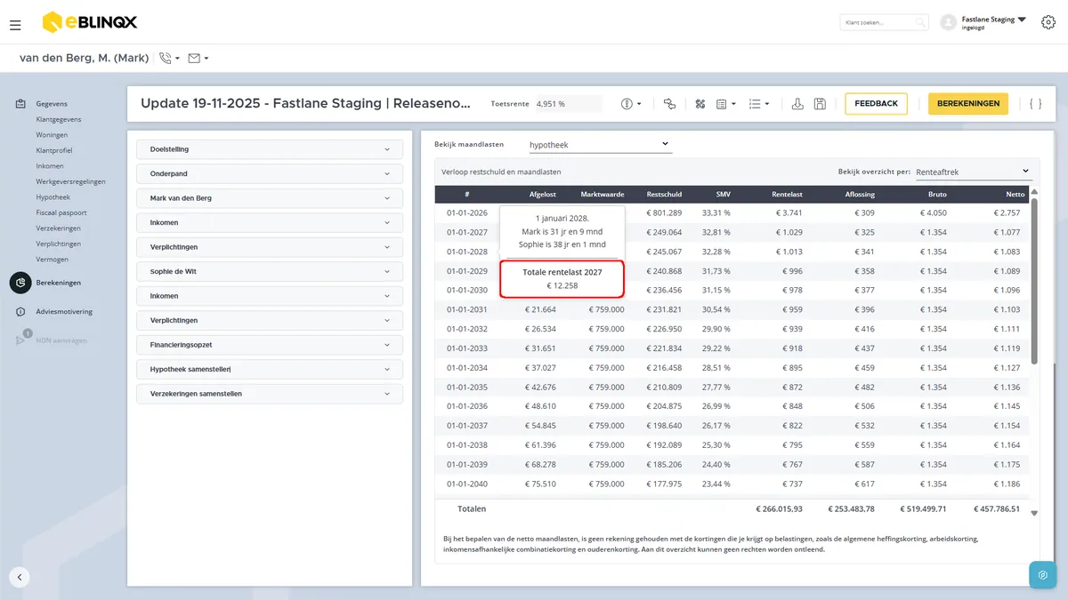
Task: Open the Fastlane Staging account dropdown
Action: [994, 22]
